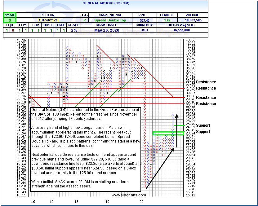The image size is (258, 206).
Task: Click the green SMAX score 9 box
Action: click(9, 20)
